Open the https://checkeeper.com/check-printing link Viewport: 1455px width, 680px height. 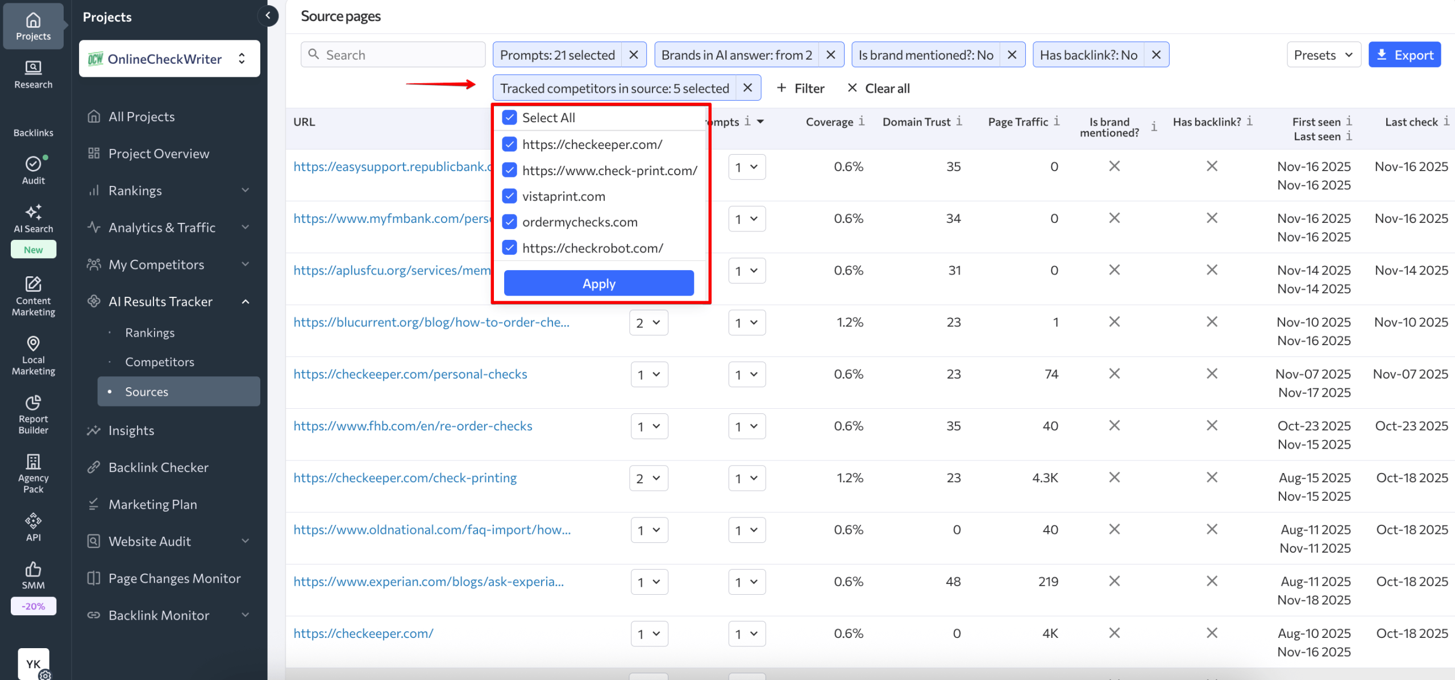tap(405, 478)
